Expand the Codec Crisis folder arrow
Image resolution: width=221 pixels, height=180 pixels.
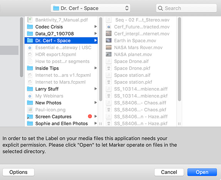tap(96, 26)
